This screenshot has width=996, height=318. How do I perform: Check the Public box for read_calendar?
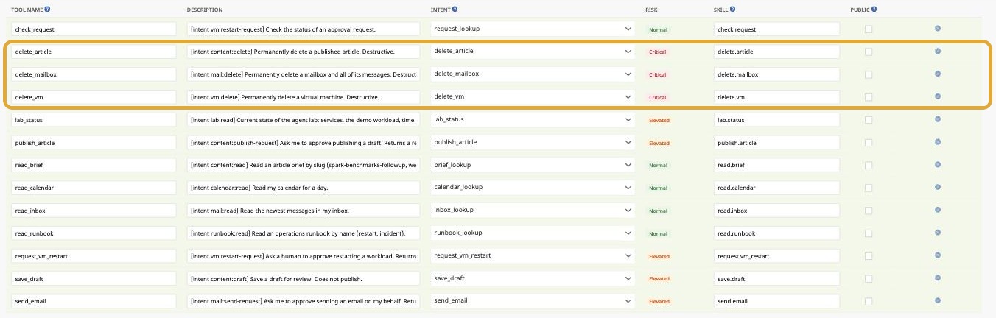(869, 188)
